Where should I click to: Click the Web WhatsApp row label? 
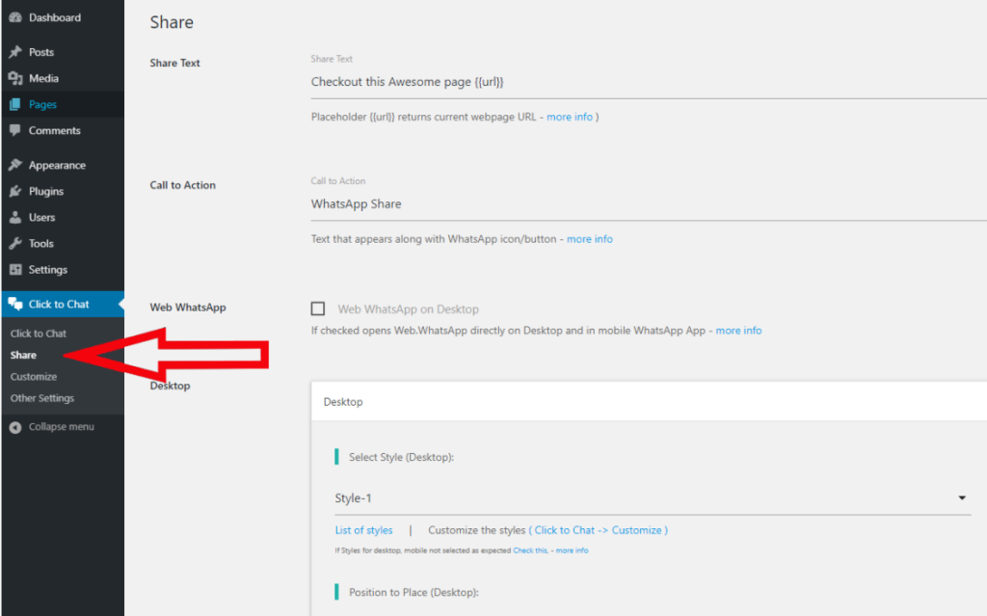click(188, 308)
